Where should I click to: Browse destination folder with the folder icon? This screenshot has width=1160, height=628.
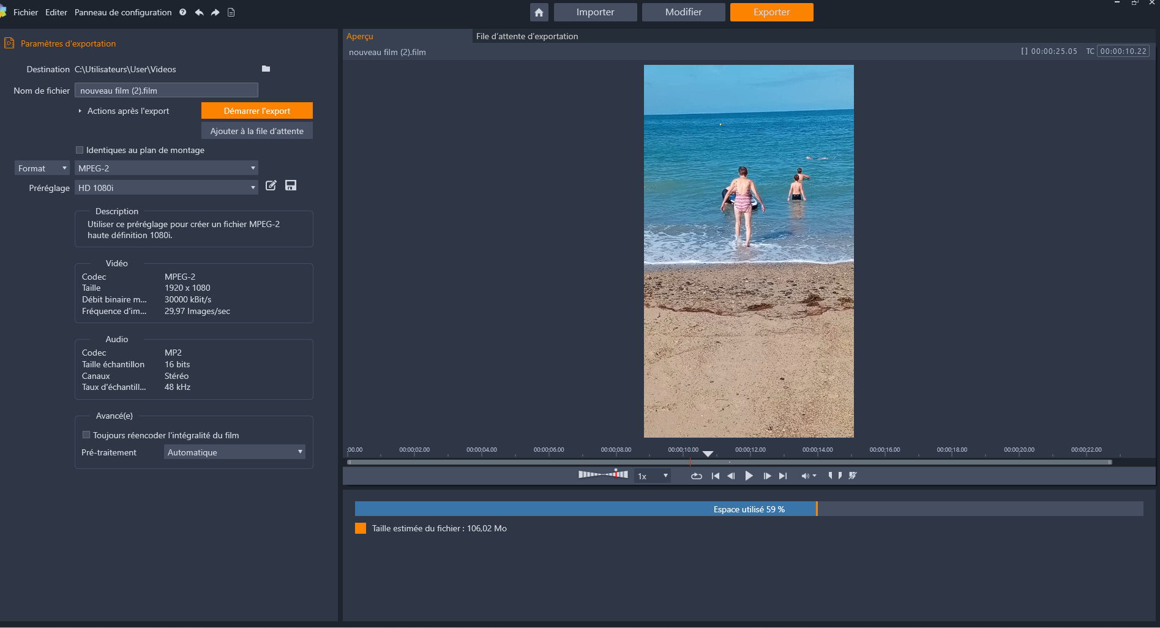(266, 69)
